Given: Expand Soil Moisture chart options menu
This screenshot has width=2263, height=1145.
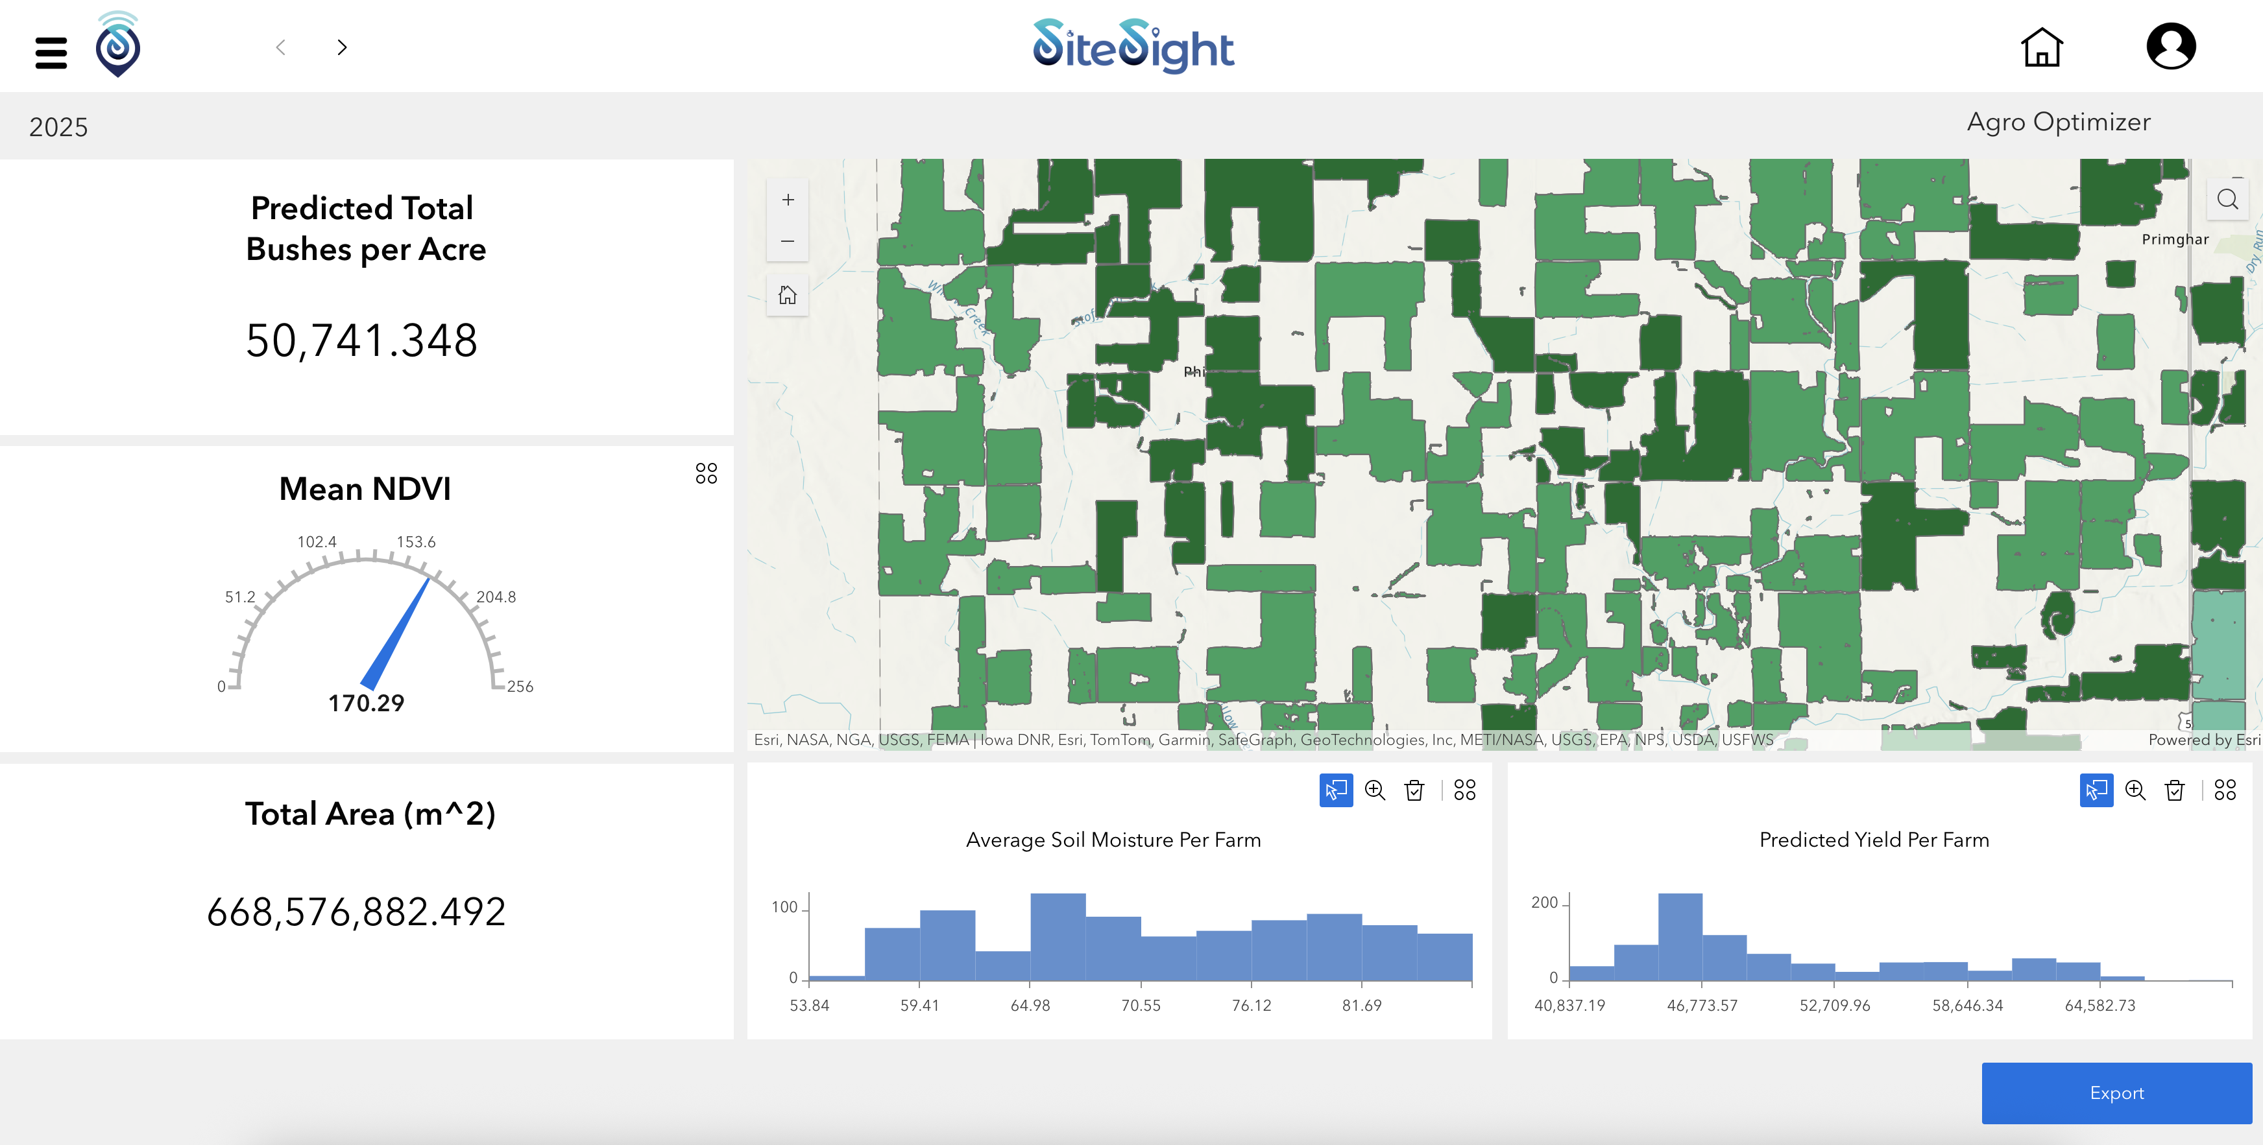Looking at the screenshot, I should tap(1464, 790).
